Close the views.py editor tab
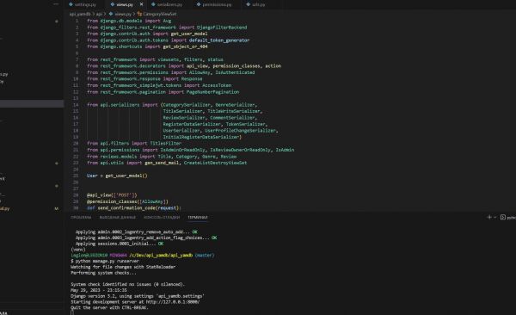 pos(142,4)
